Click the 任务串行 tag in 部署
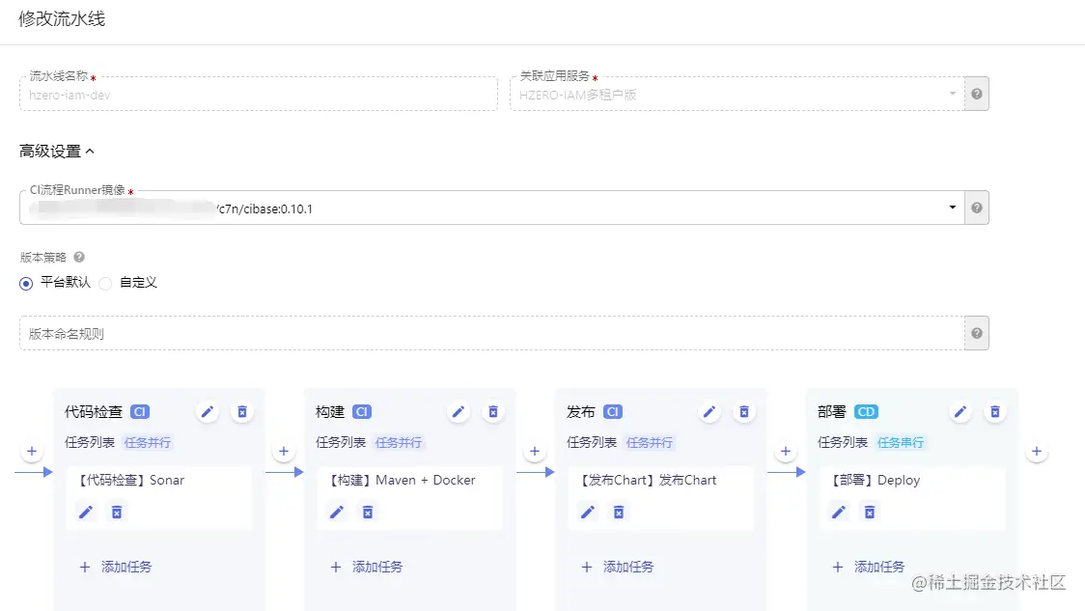The width and height of the screenshot is (1085, 611). 901,443
